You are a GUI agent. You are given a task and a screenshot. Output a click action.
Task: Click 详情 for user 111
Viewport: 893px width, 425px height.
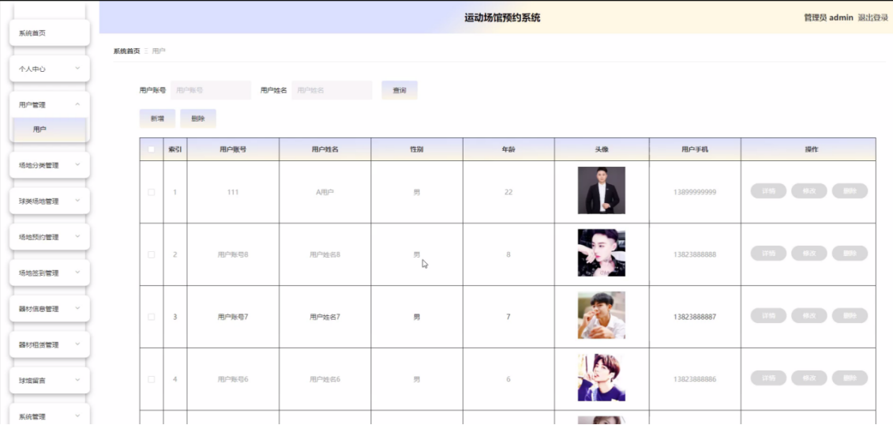[768, 191]
